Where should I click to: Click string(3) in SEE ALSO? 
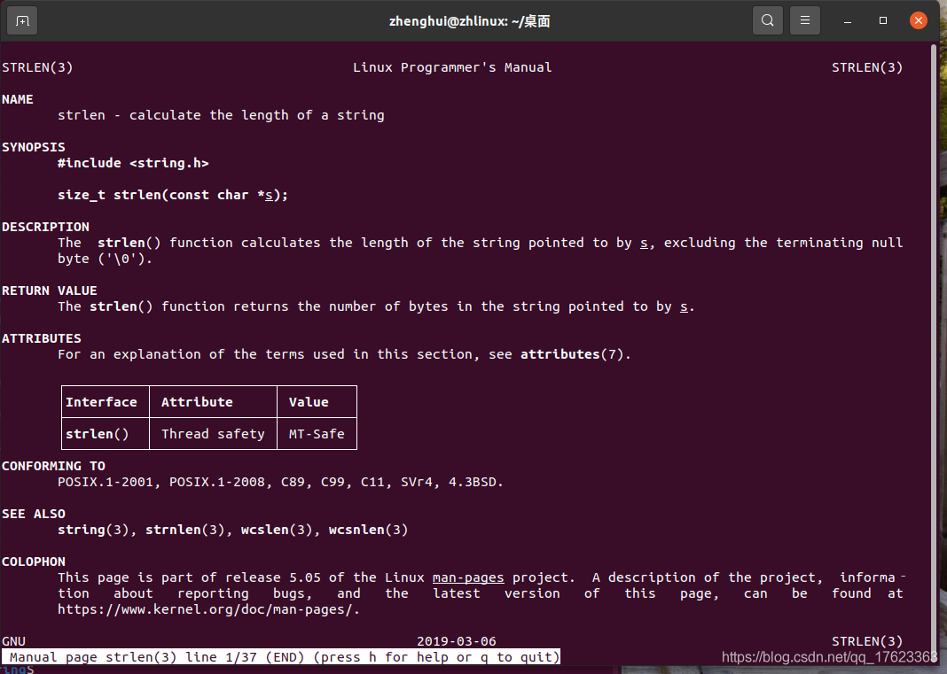(x=94, y=530)
